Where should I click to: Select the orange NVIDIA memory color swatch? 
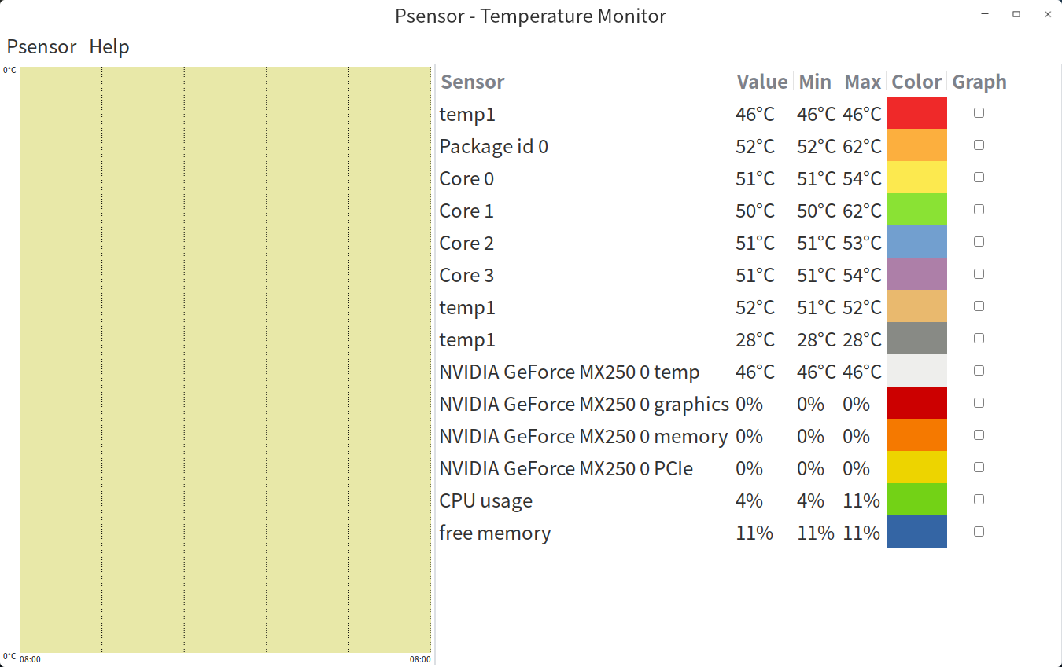(x=916, y=435)
